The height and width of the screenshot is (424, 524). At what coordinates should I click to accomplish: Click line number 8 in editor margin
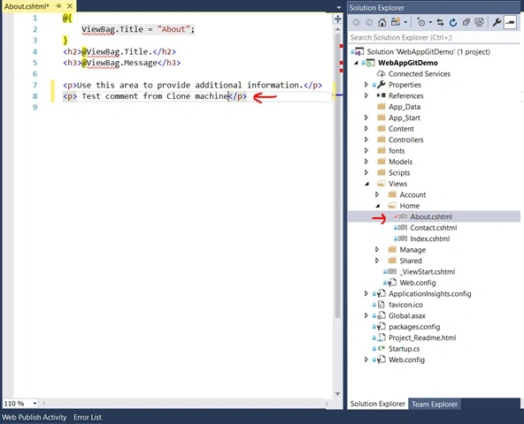[35, 96]
